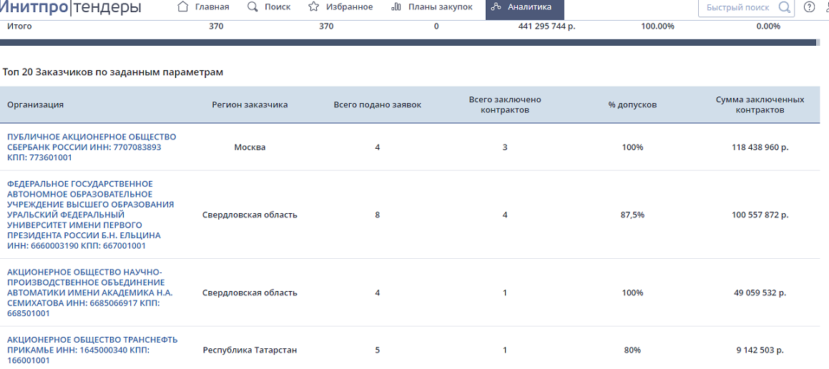
Task: Click the Всего заключено контрактов column header
Action: click(x=505, y=104)
